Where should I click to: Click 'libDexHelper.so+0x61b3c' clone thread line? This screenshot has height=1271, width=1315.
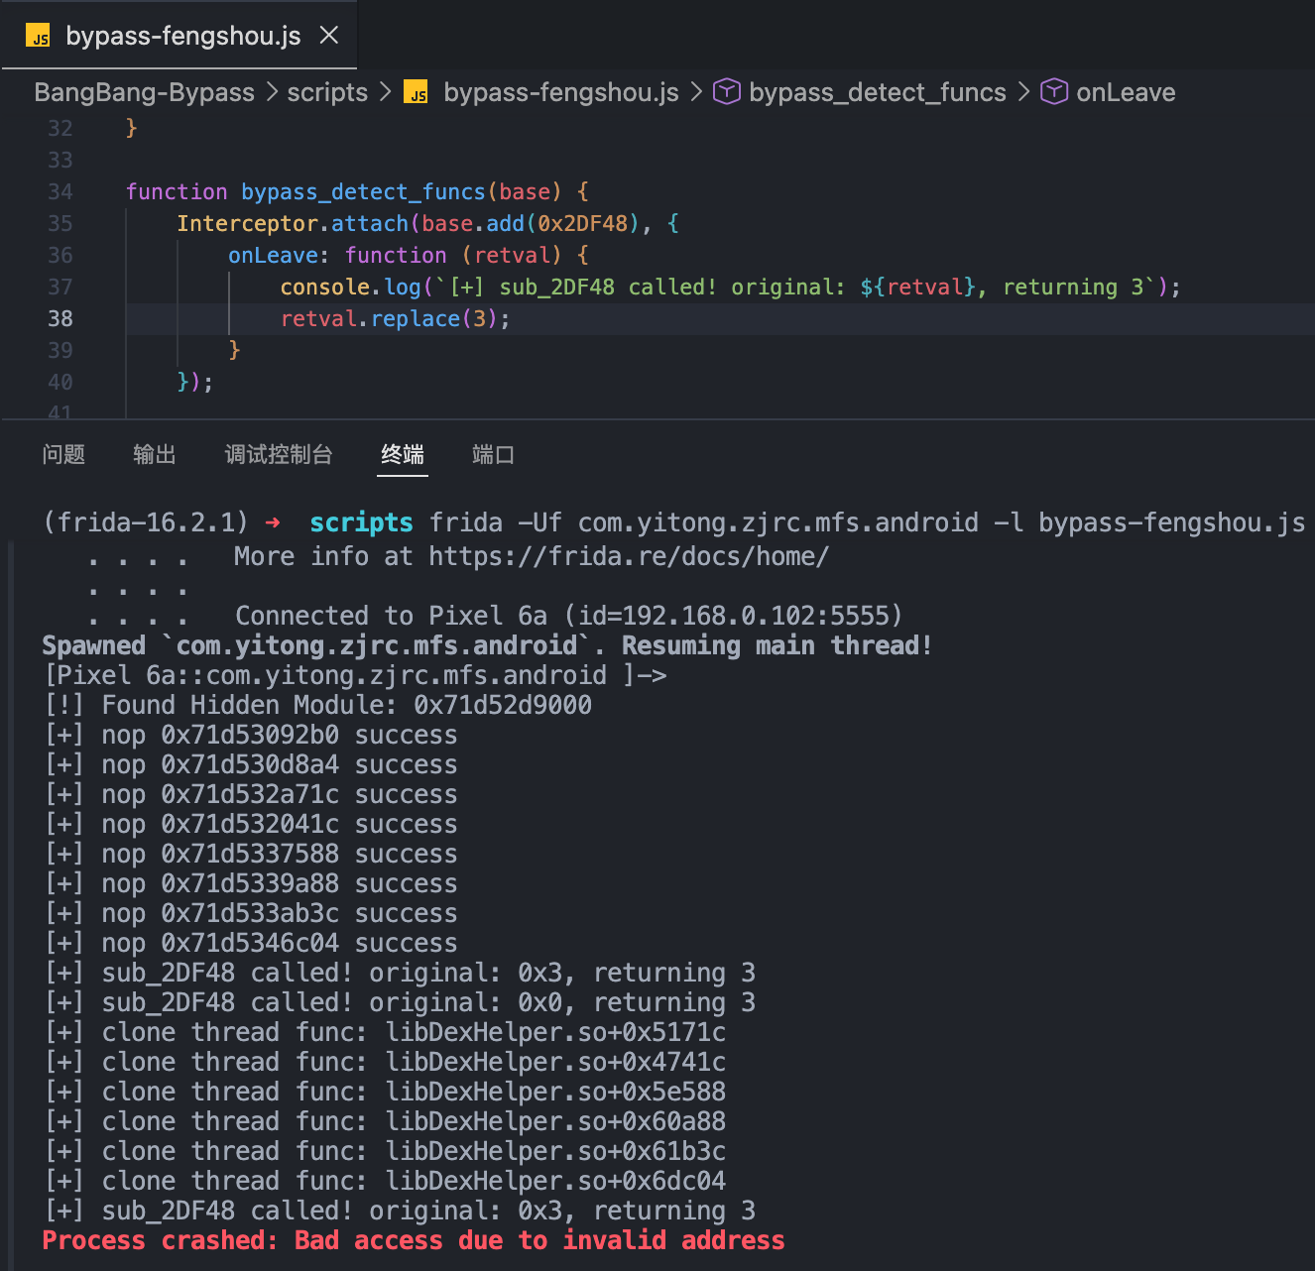(385, 1151)
